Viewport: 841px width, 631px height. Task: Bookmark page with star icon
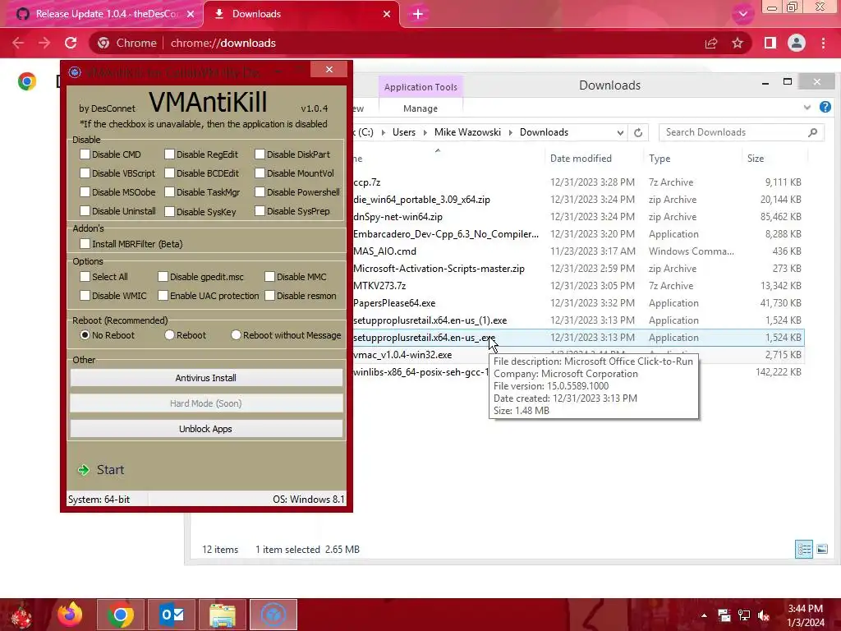tap(738, 43)
